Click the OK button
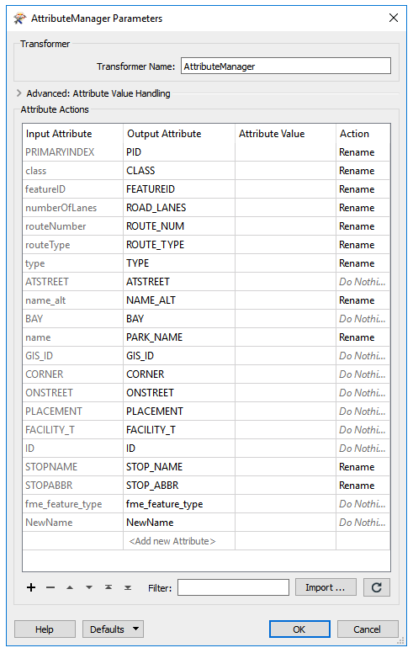Viewport: 413px width, 653px height. (299, 629)
